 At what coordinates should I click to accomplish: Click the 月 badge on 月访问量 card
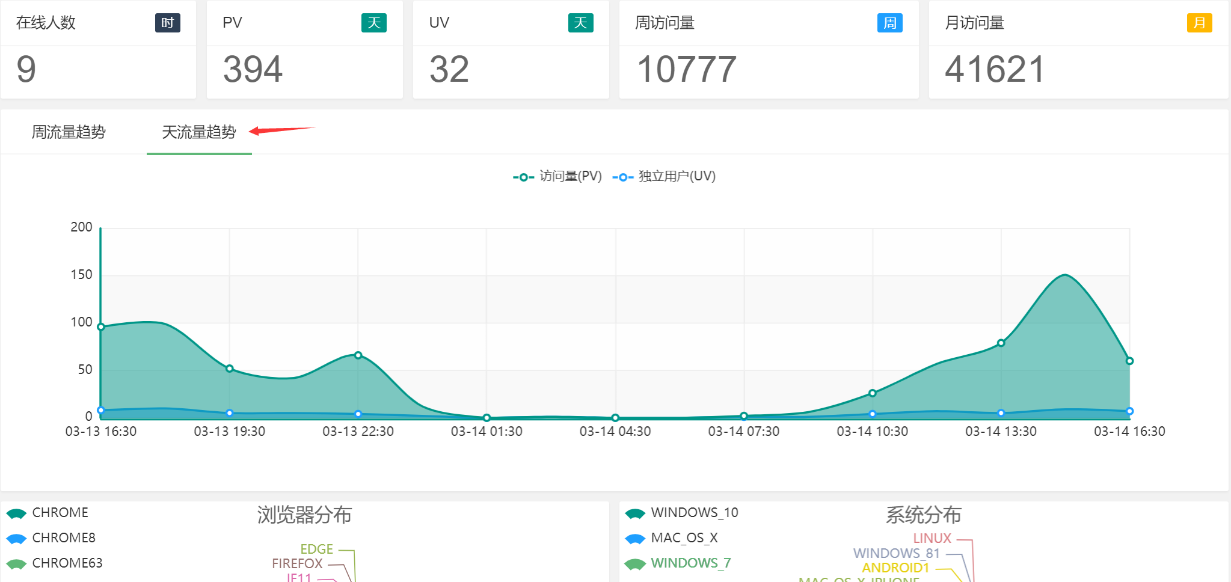pyautogui.click(x=1199, y=23)
